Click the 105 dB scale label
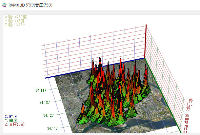The image size is (200, 135). coord(190,100)
